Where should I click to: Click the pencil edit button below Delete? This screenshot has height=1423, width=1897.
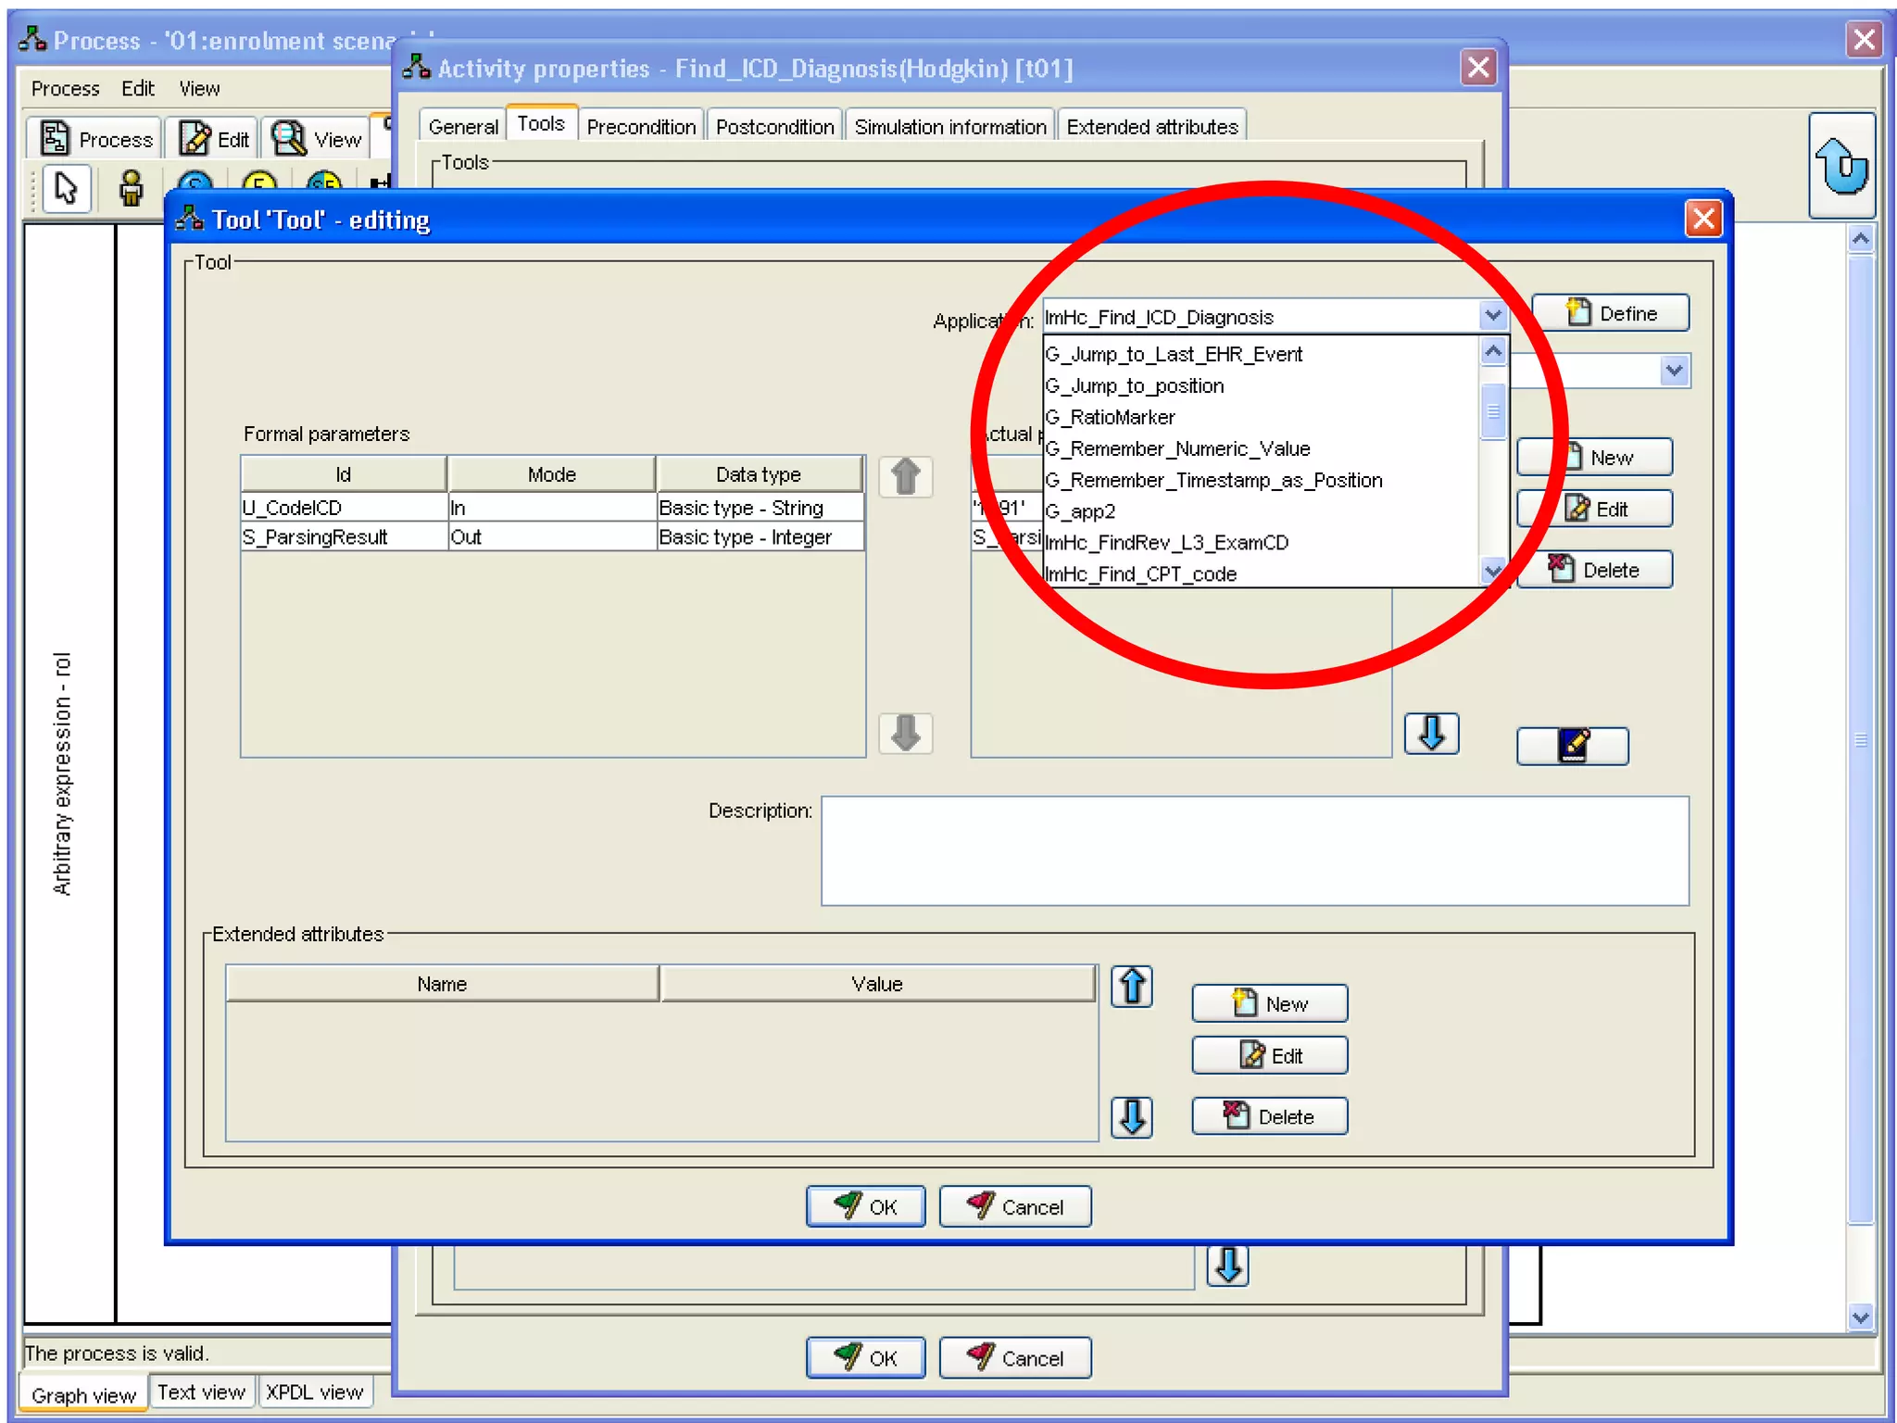pyautogui.click(x=1572, y=746)
